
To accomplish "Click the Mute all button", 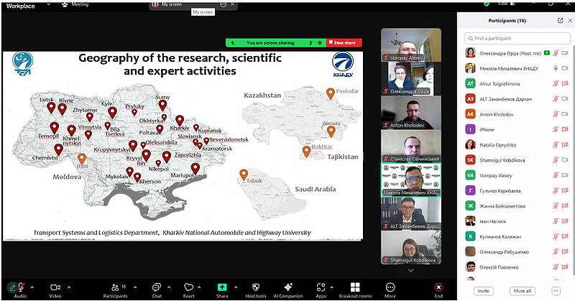I will [523, 291].
